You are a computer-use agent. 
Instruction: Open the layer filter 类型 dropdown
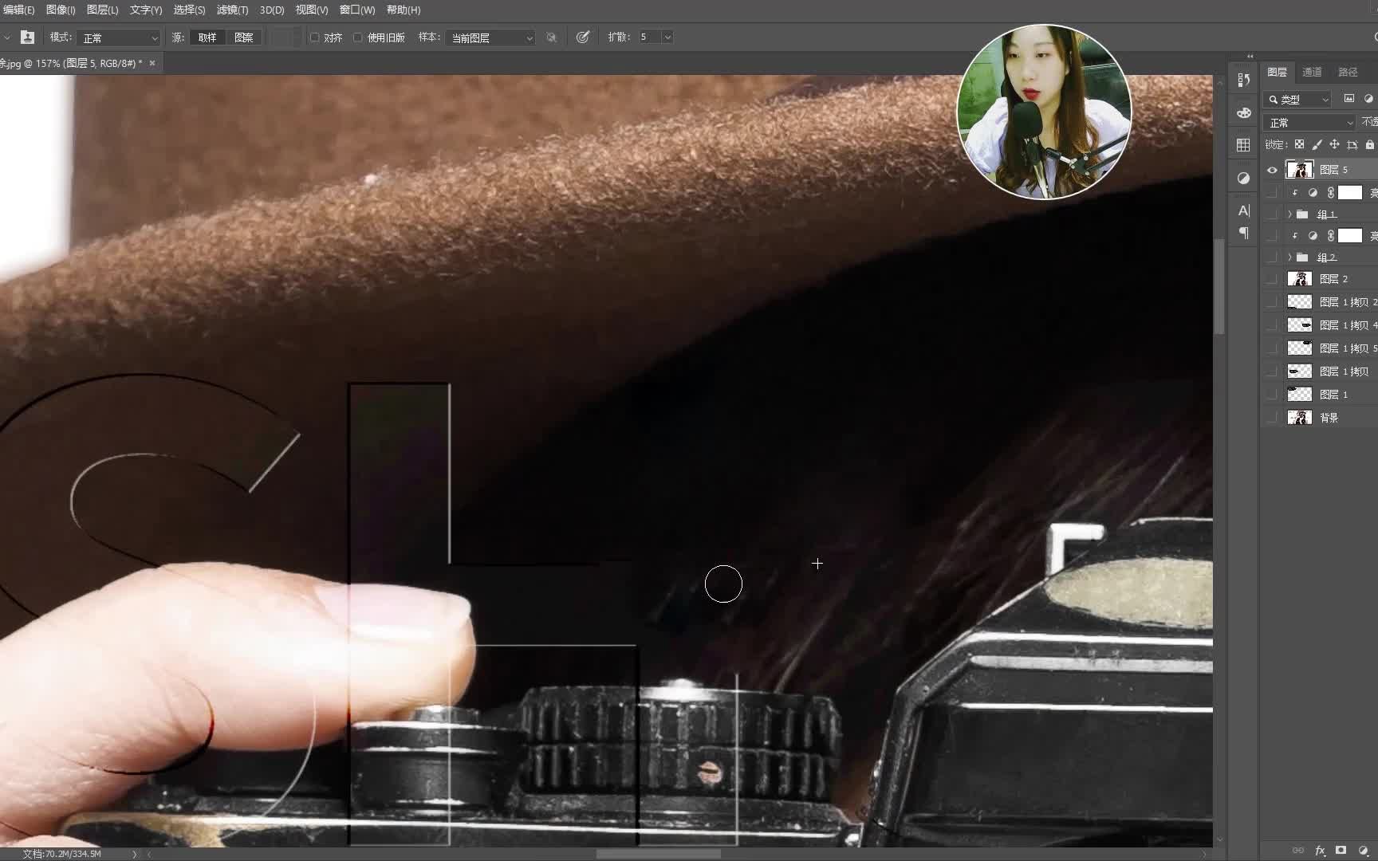1298,100
